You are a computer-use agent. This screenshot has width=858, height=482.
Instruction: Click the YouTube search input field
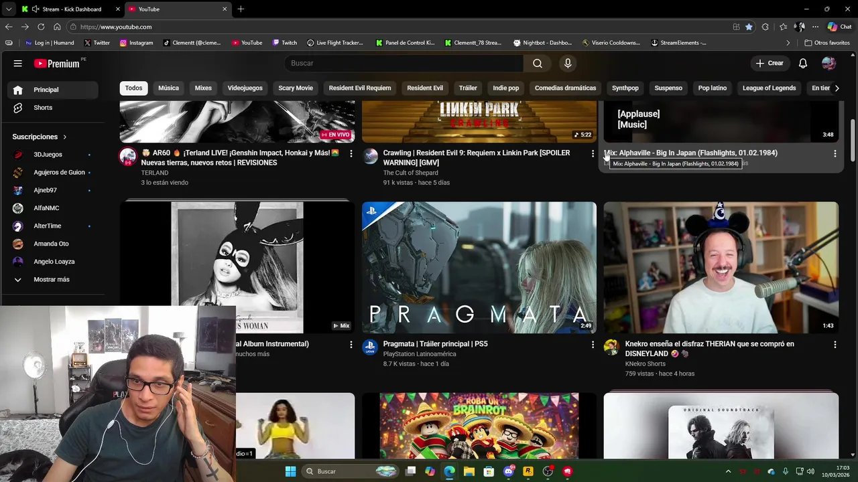(404, 63)
